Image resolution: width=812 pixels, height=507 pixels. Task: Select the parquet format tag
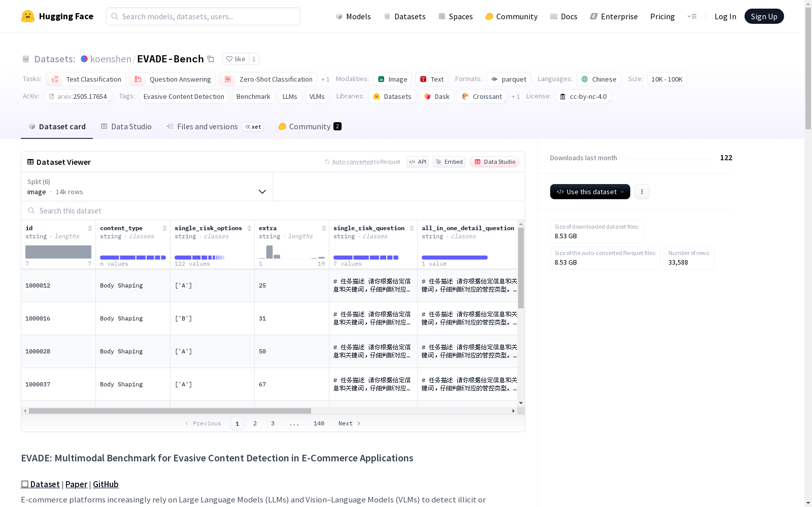[x=509, y=79]
